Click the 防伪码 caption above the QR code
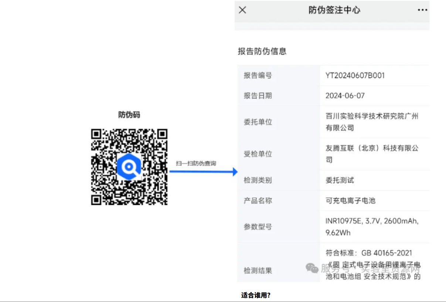Screen dimensions: 446x302 click(129, 115)
